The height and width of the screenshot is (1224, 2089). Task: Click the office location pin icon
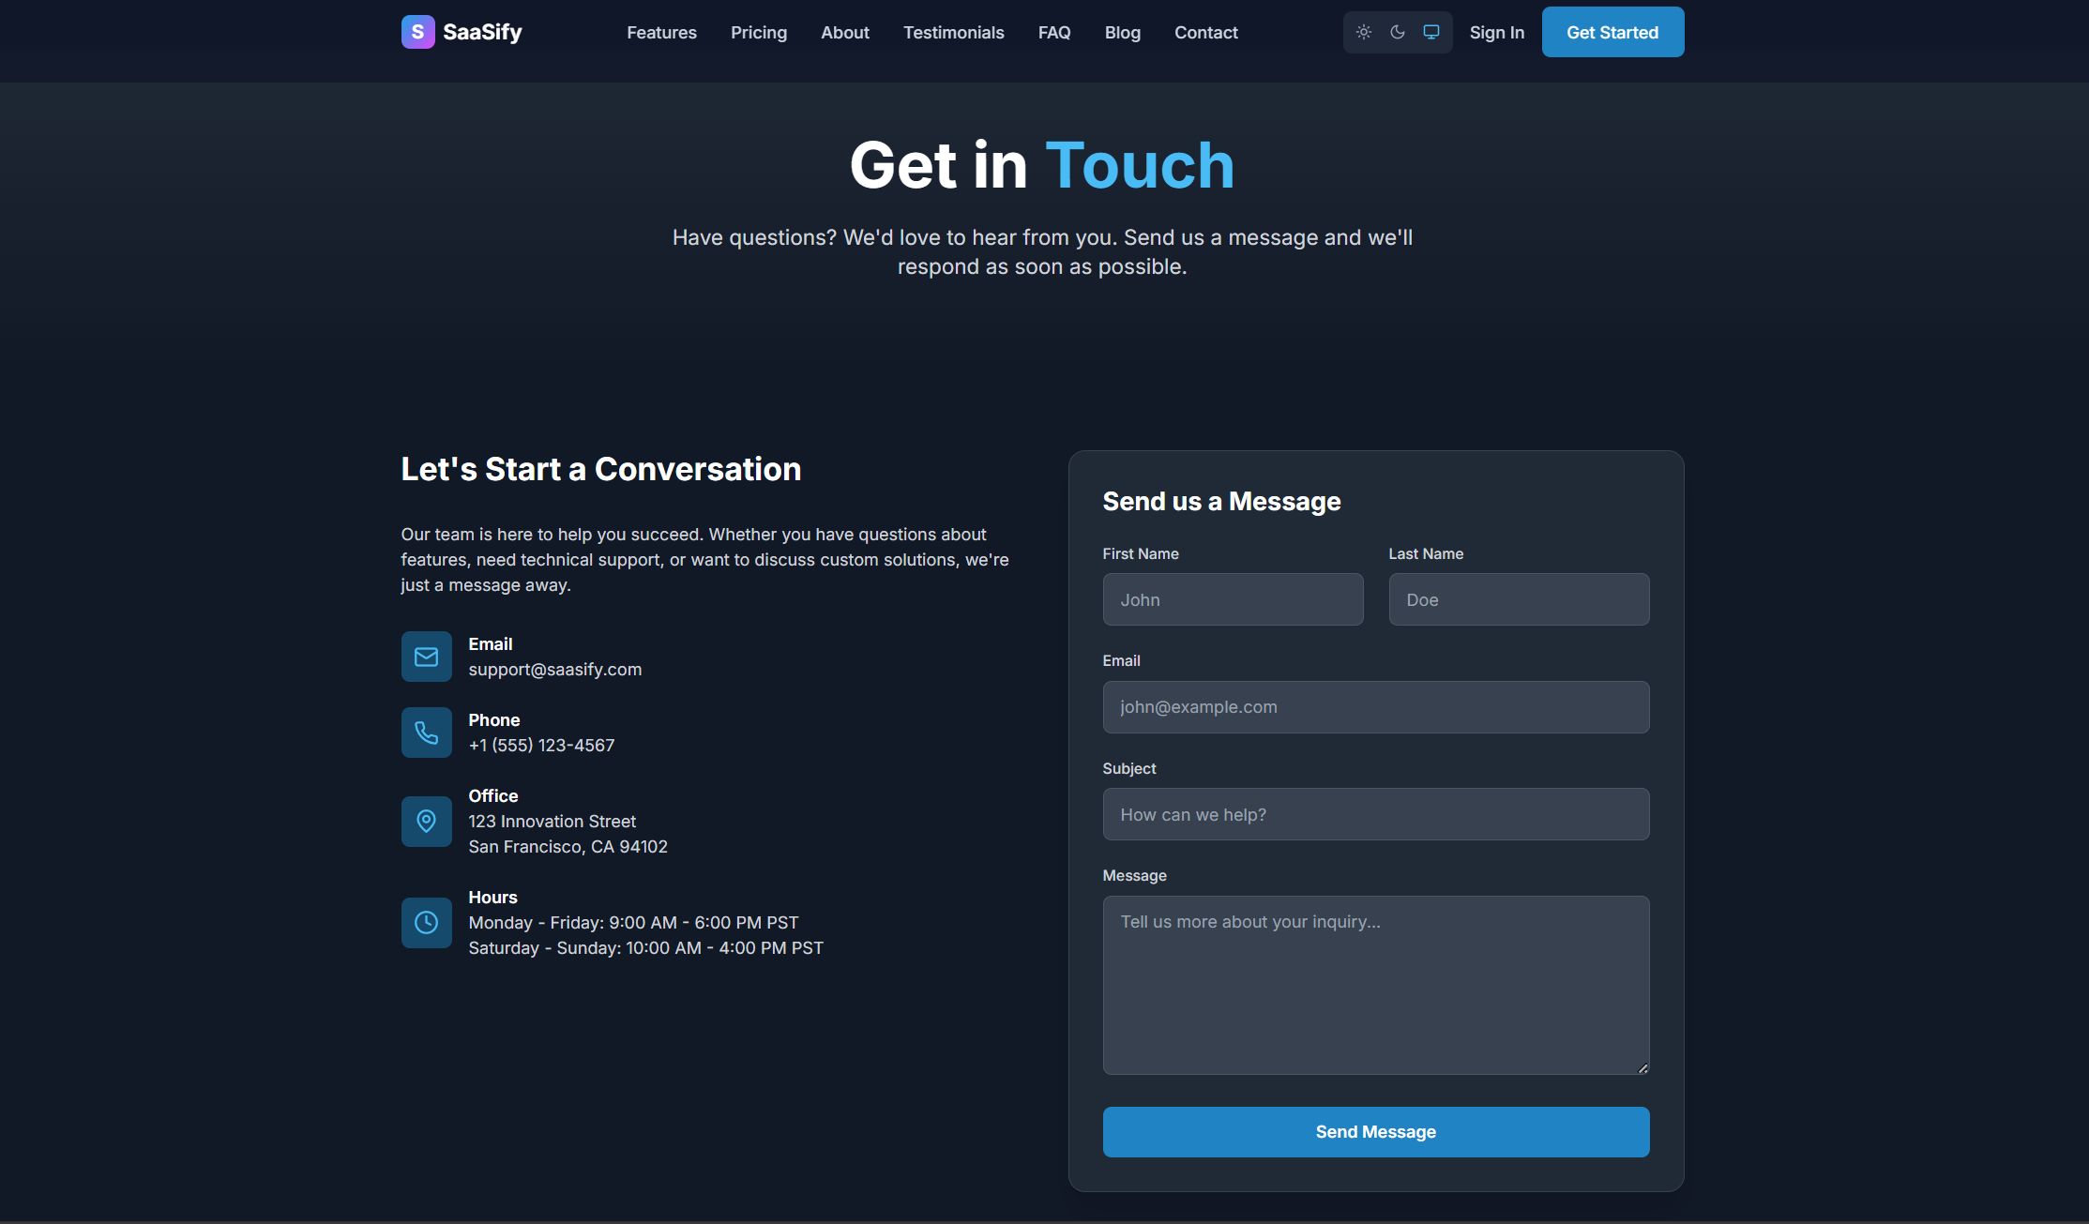tap(426, 822)
